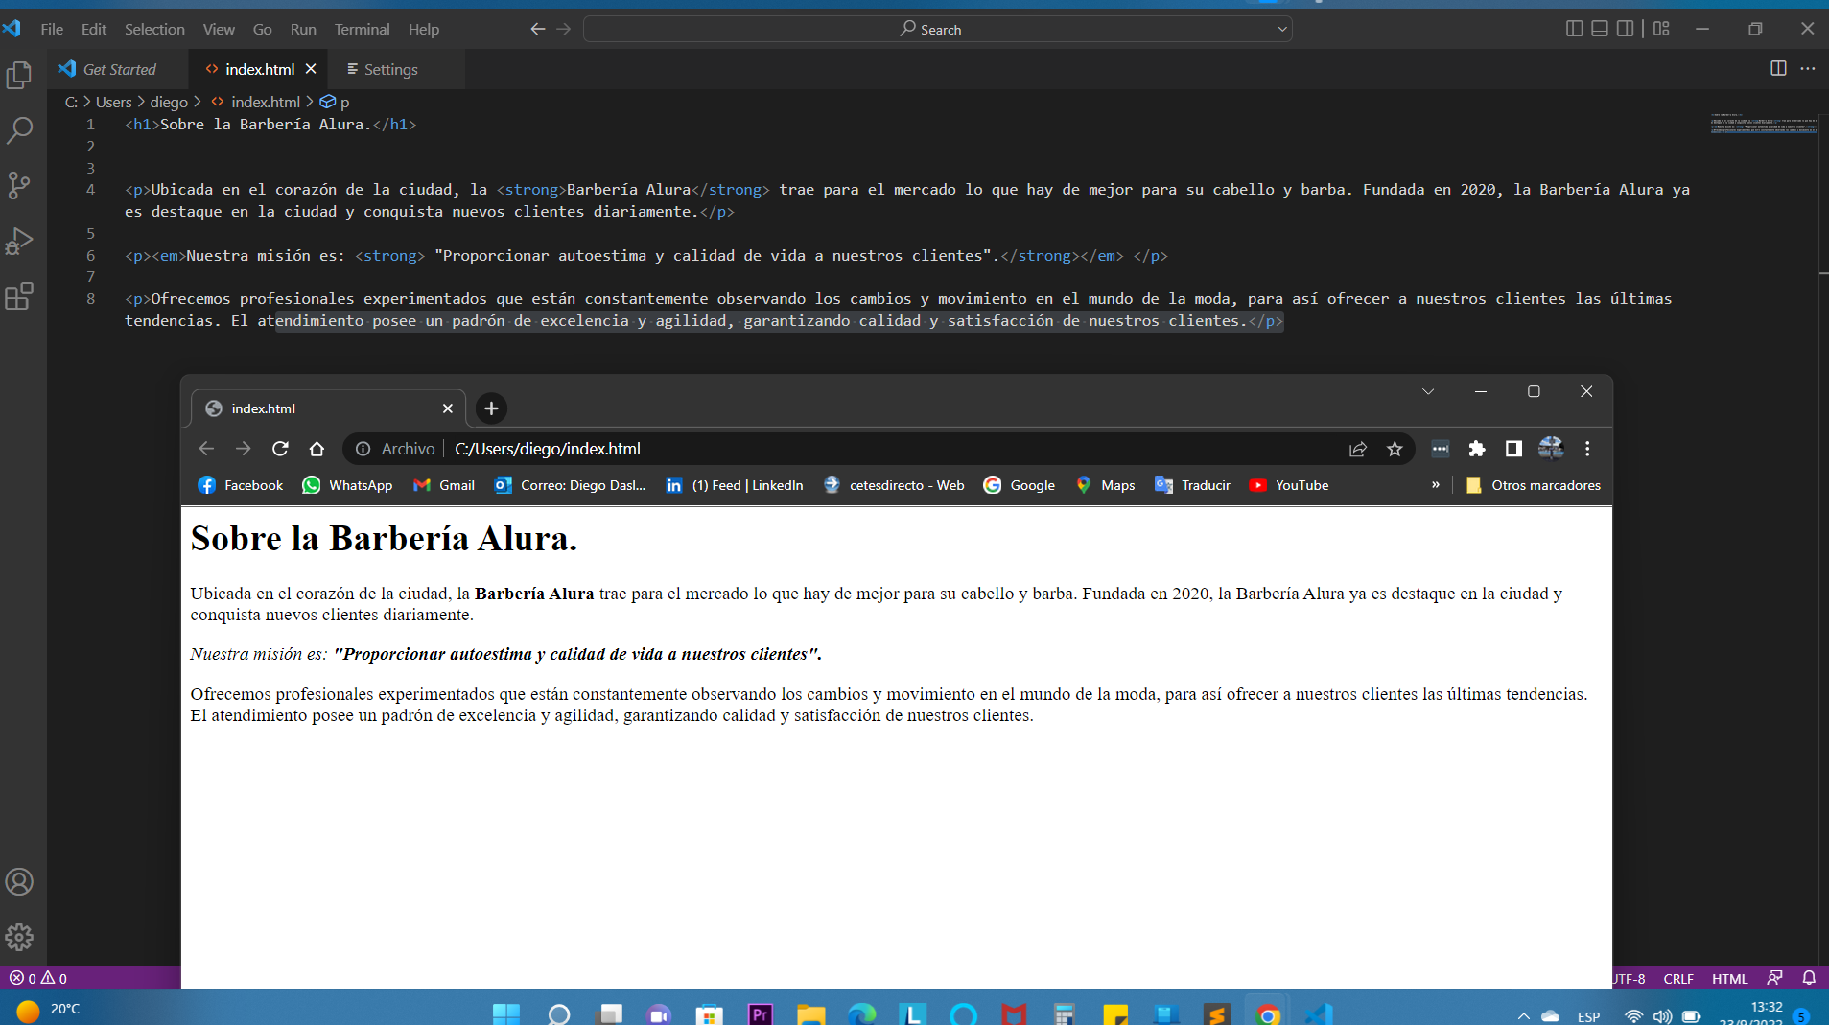
Task: Open the Explorer view in VS Code
Action: 19,75
